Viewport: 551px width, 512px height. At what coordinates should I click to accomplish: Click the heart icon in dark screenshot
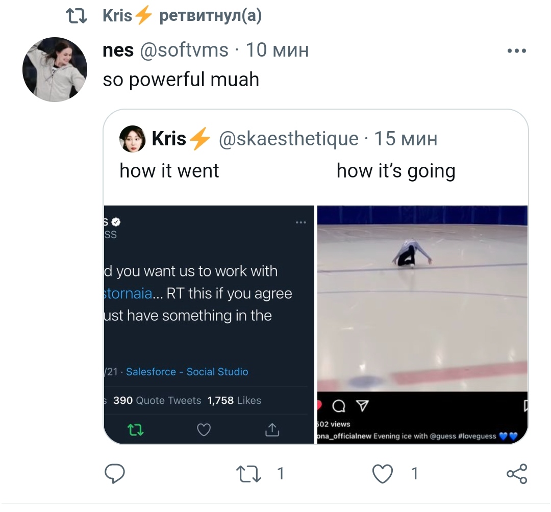coord(204,430)
